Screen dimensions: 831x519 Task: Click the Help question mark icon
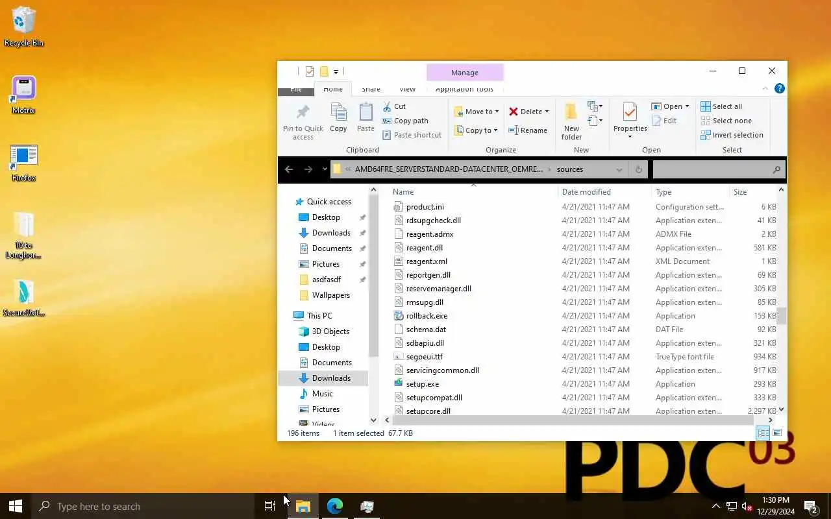[780, 89]
